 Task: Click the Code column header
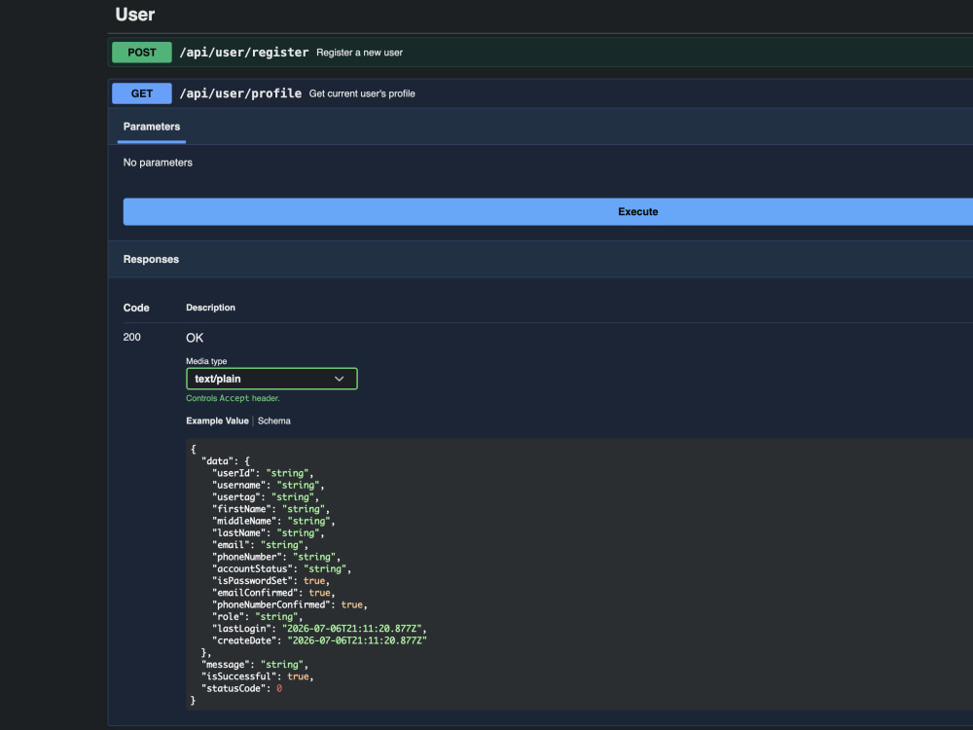click(136, 308)
